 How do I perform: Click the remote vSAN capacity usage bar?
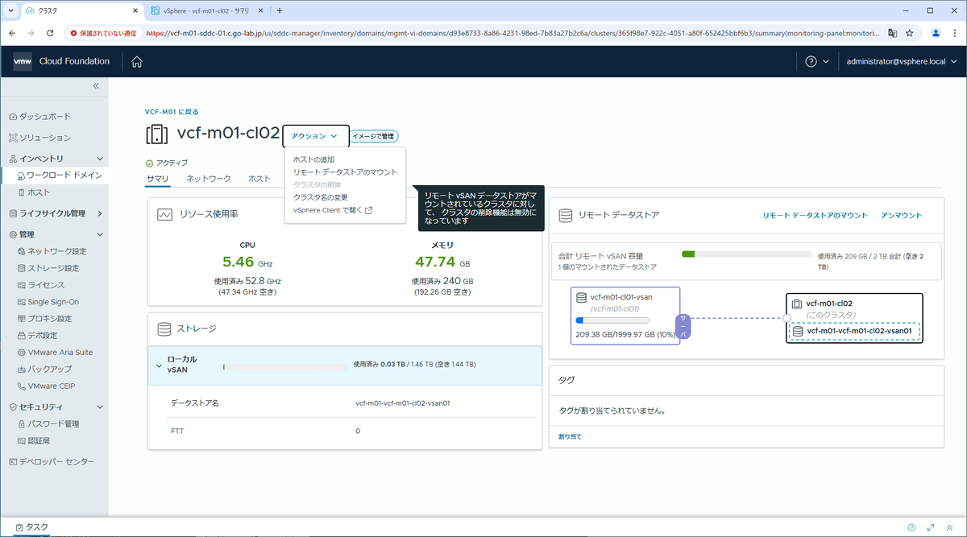tap(746, 254)
